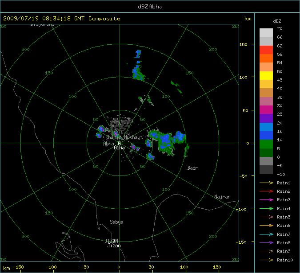Click the -150 km bottom axis tick label
The height and width of the screenshot is (273, 300).
point(19,267)
